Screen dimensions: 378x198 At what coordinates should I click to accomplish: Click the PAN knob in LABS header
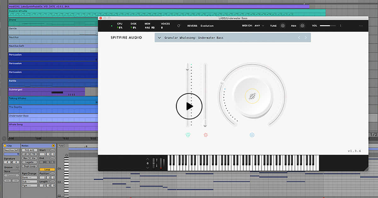pos(302,26)
